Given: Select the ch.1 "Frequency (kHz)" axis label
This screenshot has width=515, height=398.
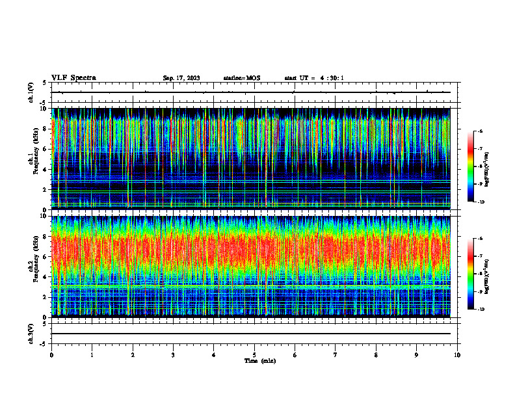Looking at the screenshot, I should pyautogui.click(x=36, y=150).
